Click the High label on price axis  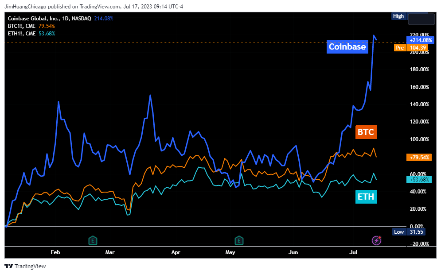[398, 16]
